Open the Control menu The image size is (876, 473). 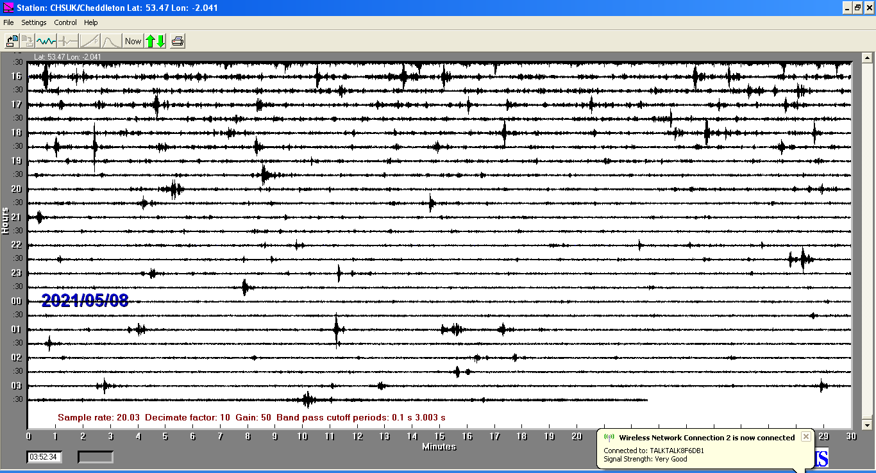tap(65, 22)
